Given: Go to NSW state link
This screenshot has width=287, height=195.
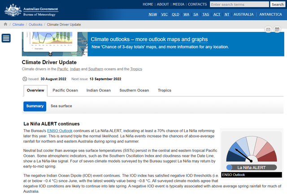Looking at the screenshot, I should point(153,14).
